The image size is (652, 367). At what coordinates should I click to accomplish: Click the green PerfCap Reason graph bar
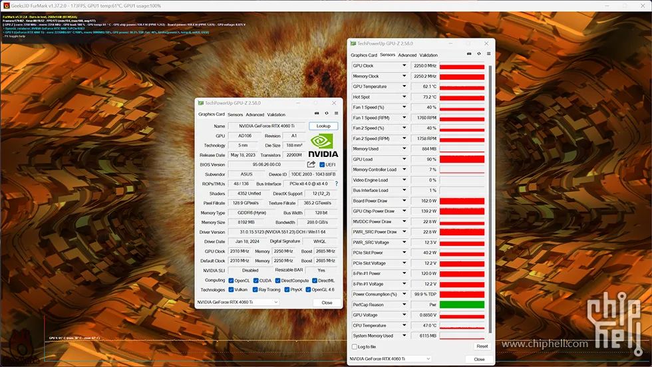coord(462,305)
